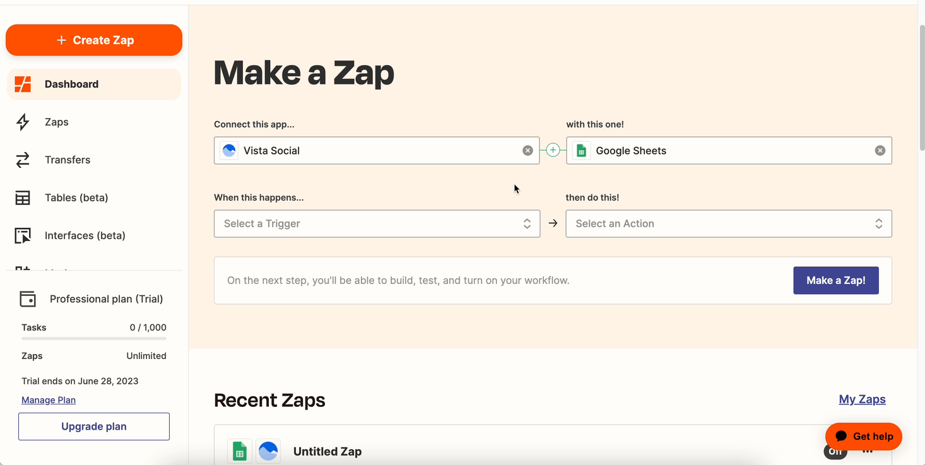Click the Google Sheets icon in the app field

click(x=582, y=150)
